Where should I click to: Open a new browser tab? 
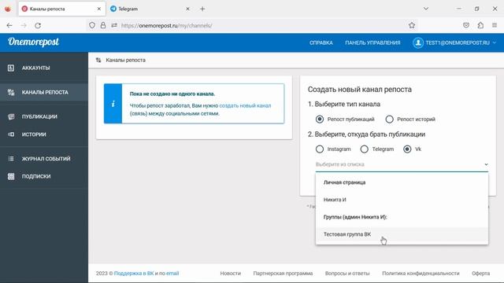click(202, 9)
